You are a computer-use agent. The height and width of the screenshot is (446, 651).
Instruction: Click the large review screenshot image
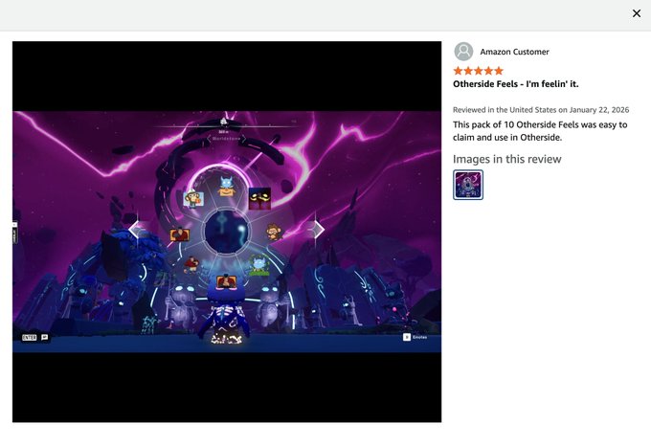point(227,232)
